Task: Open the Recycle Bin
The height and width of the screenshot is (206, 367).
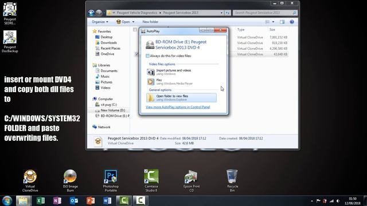Action: pyautogui.click(x=232, y=180)
